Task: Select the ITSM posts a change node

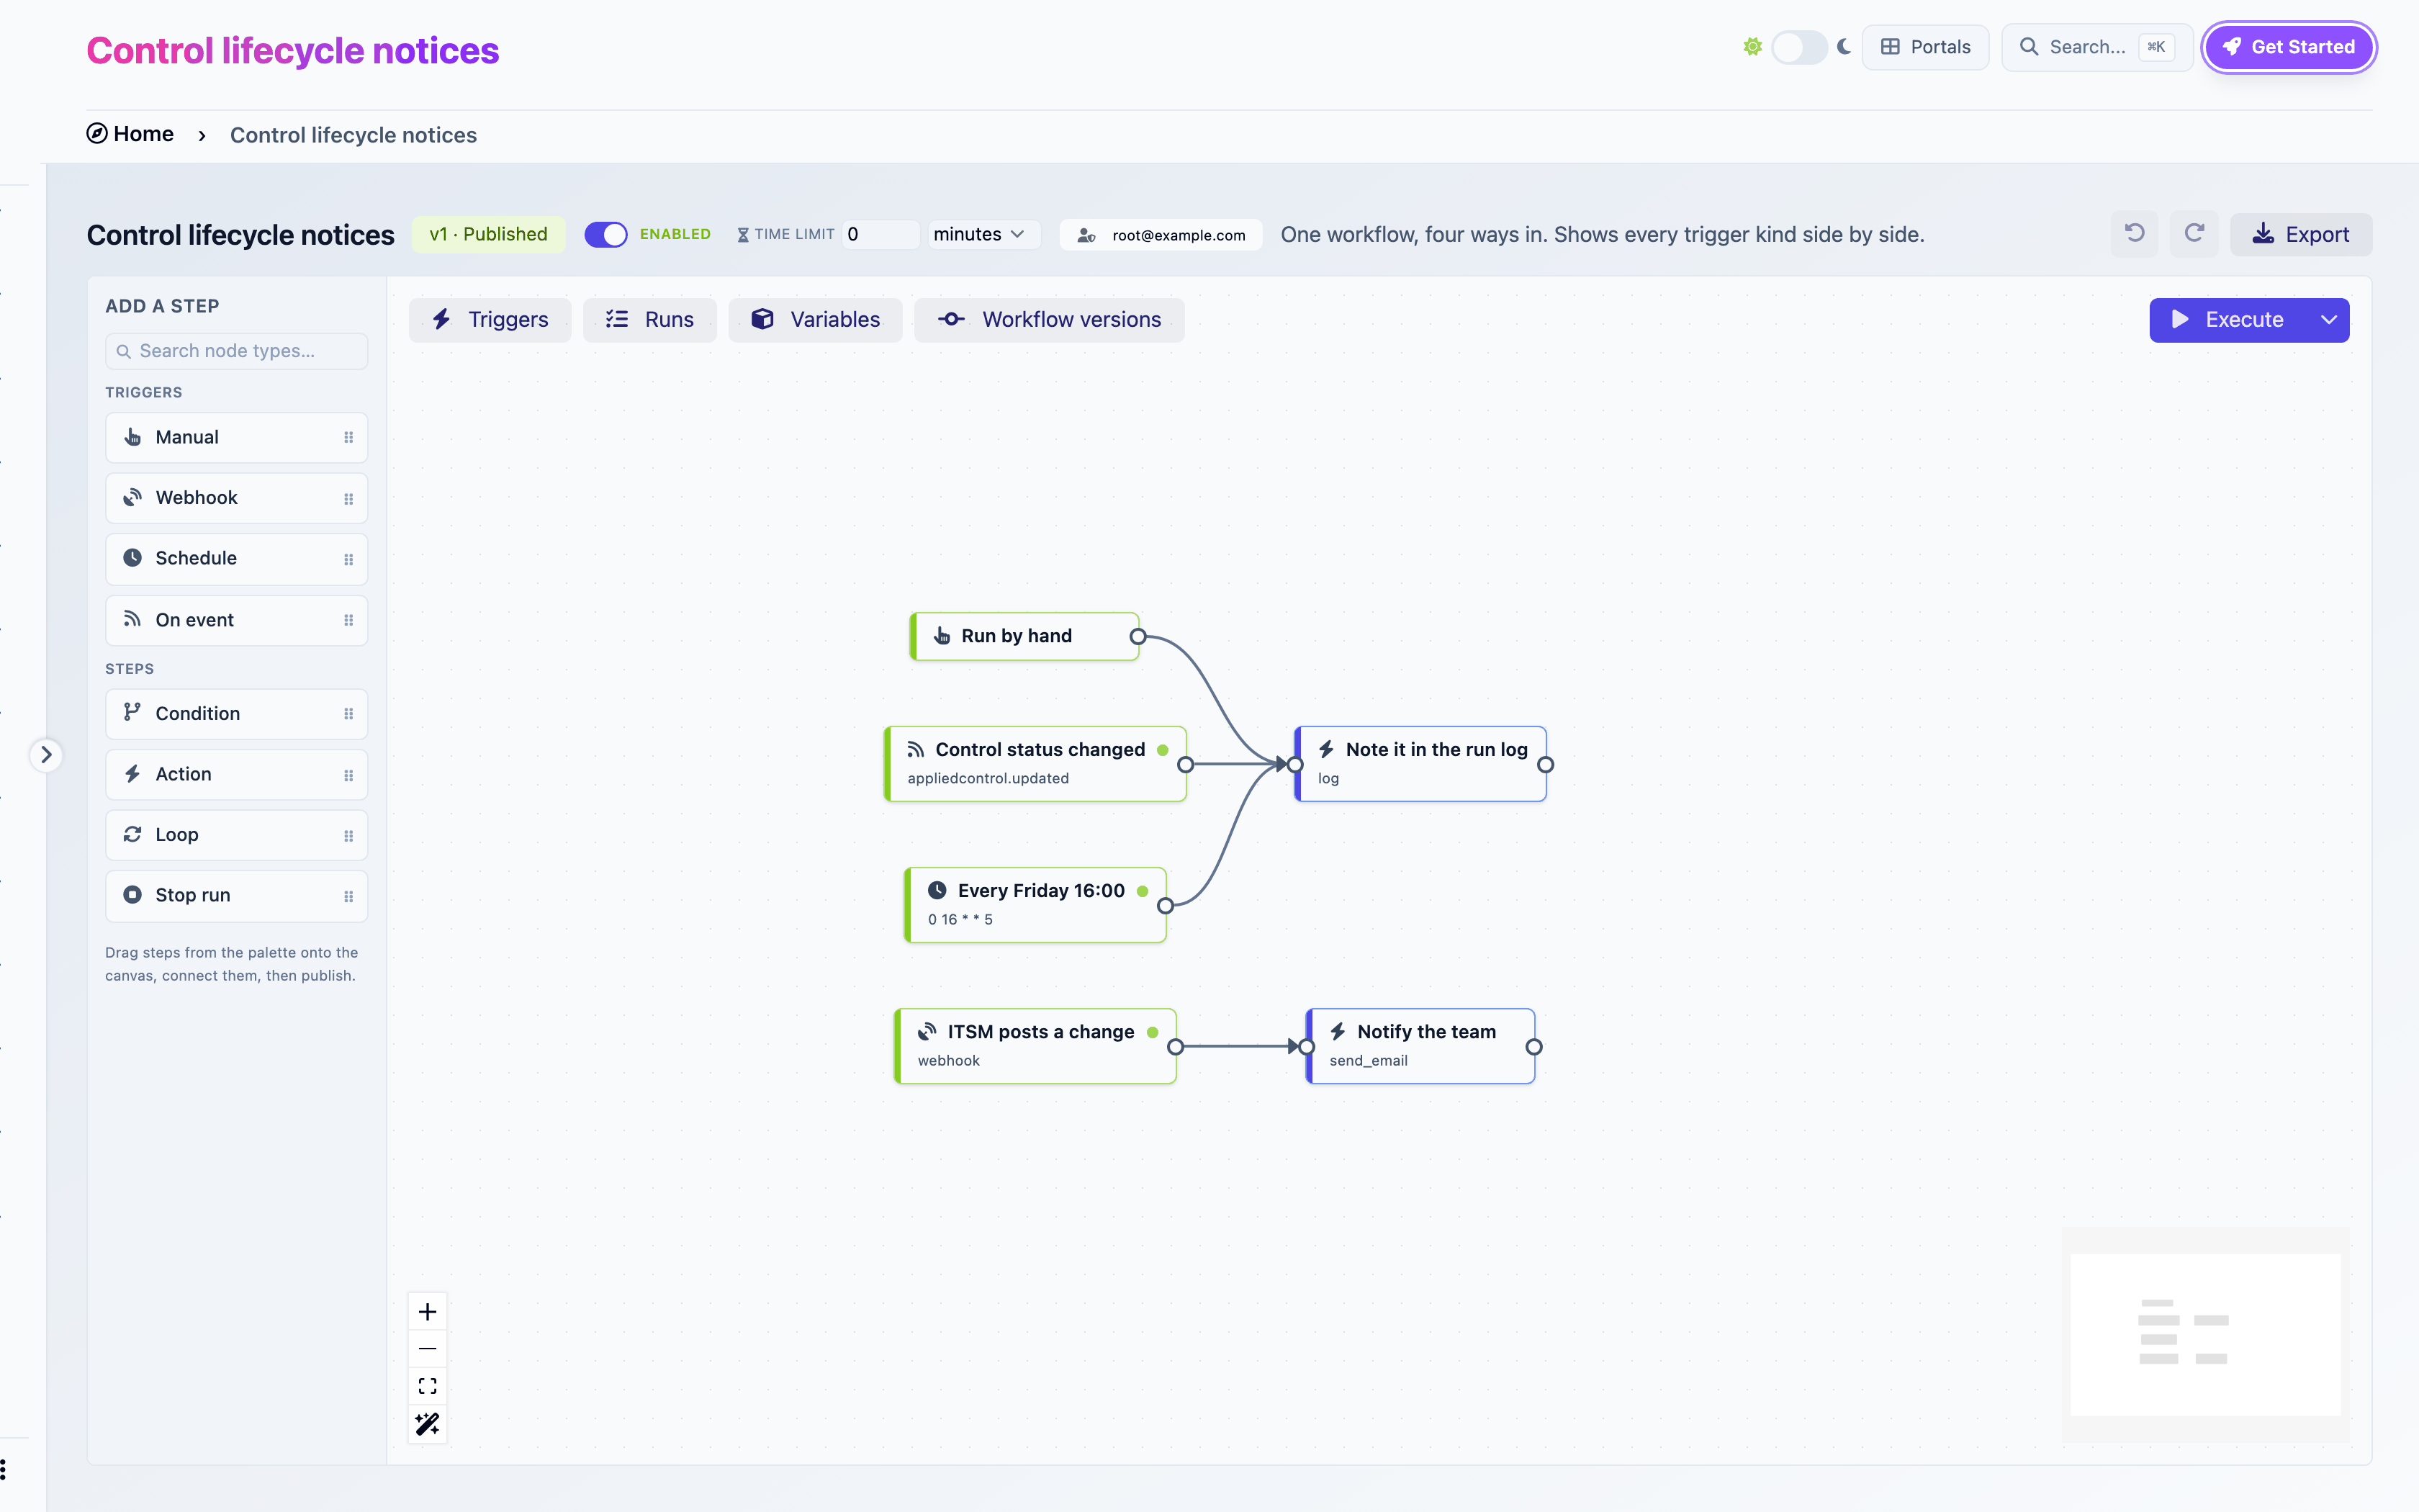Action: click(x=1035, y=1045)
